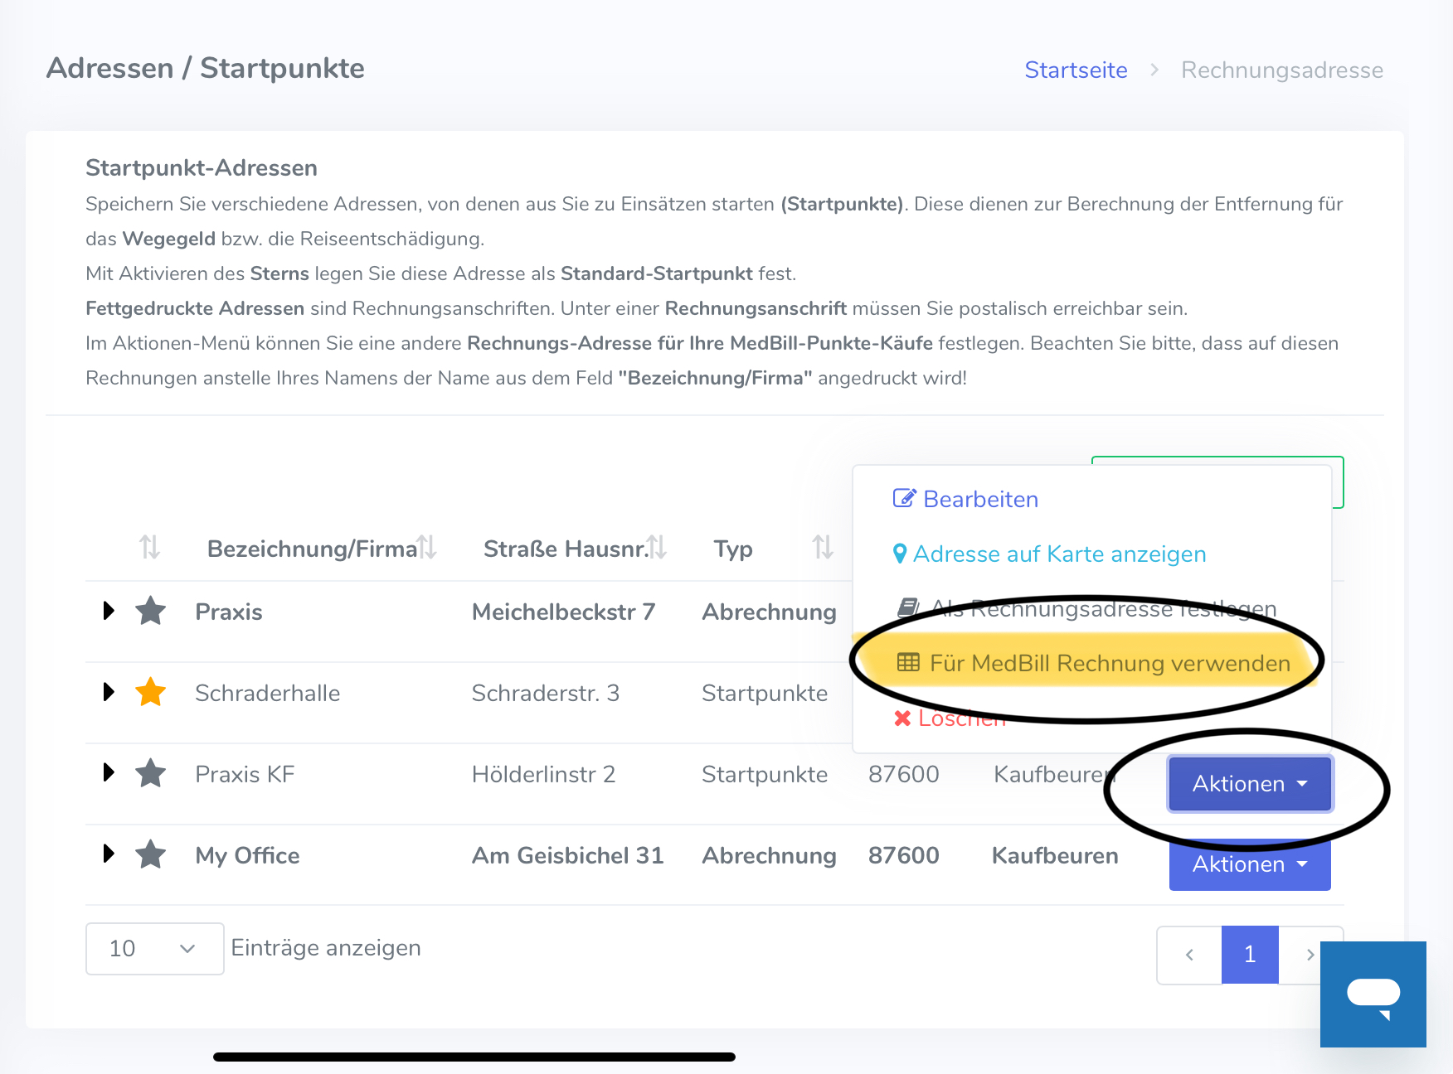
Task: Toggle the orange star for Schraderhalle
Action: click(x=151, y=693)
